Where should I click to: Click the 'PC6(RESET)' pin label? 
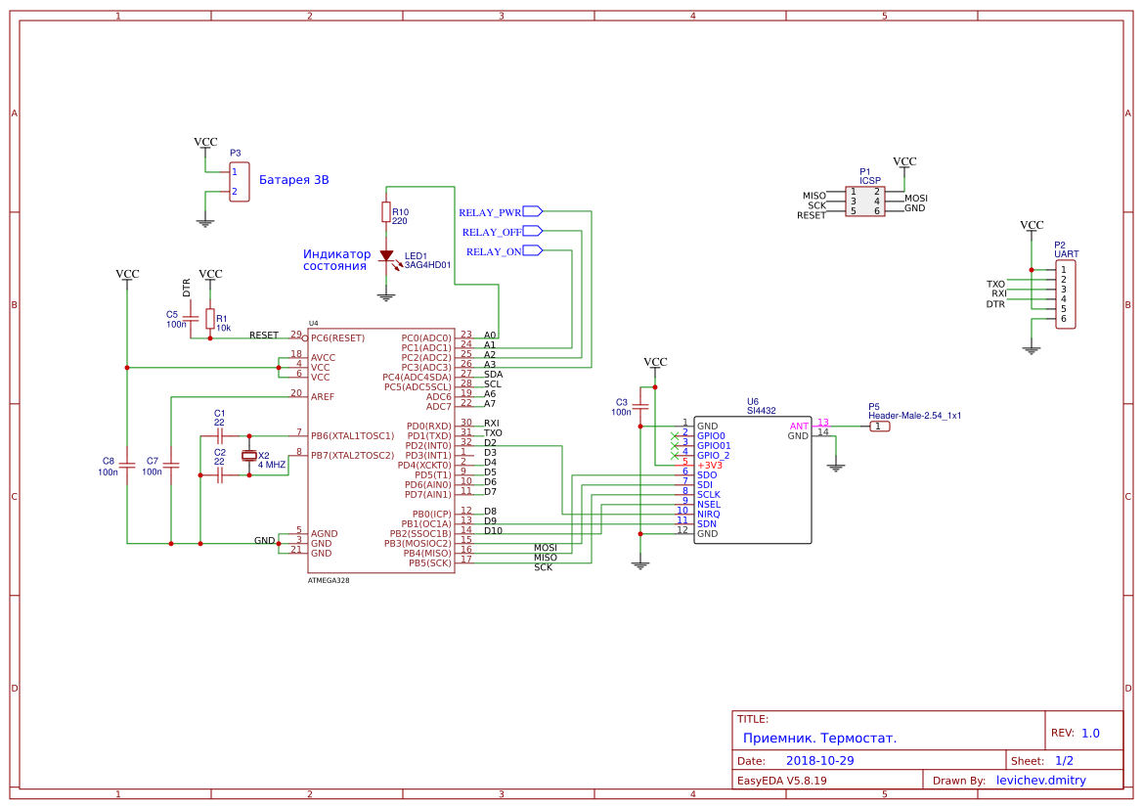337,338
